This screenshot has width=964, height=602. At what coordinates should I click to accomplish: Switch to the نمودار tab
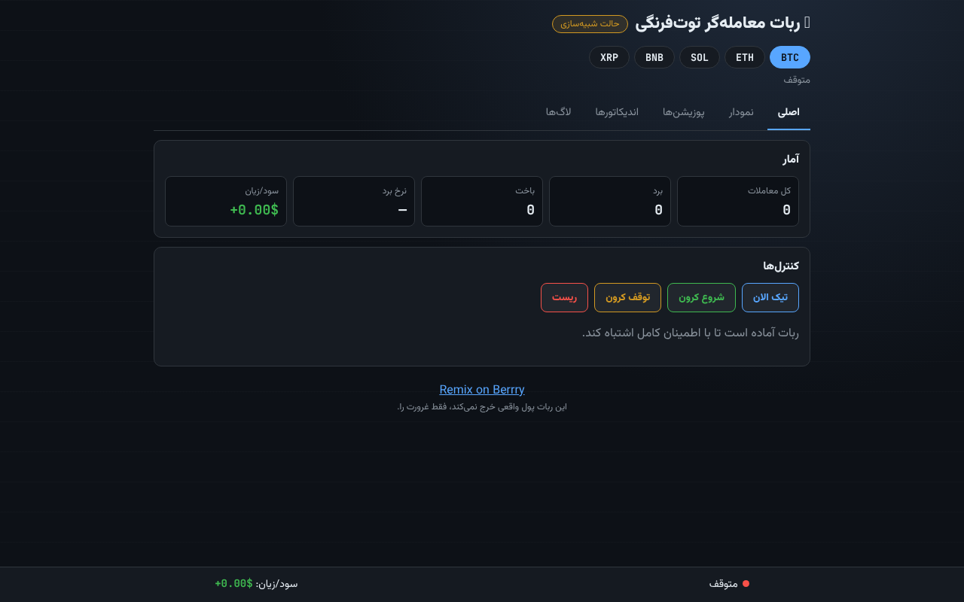coord(741,112)
